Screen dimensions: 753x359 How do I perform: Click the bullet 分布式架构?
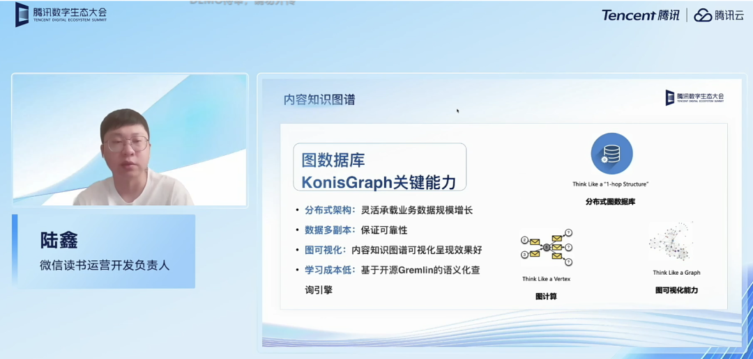(329, 210)
